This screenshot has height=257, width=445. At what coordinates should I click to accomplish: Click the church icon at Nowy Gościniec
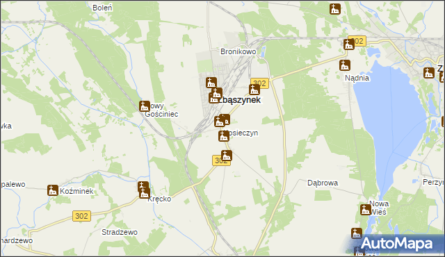pyautogui.click(x=145, y=106)
